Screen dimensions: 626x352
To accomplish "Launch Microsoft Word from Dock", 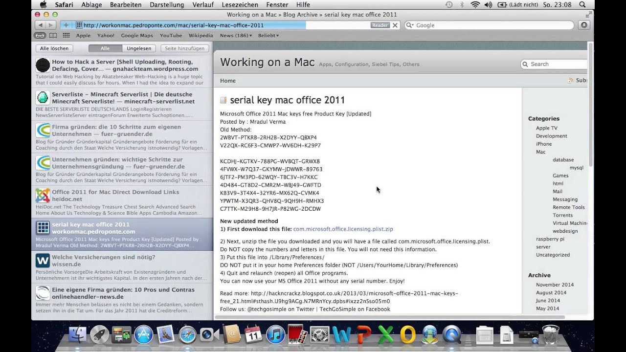I will 342,334.
